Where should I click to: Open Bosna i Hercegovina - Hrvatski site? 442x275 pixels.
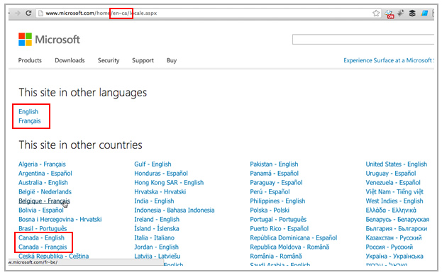click(x=60, y=219)
